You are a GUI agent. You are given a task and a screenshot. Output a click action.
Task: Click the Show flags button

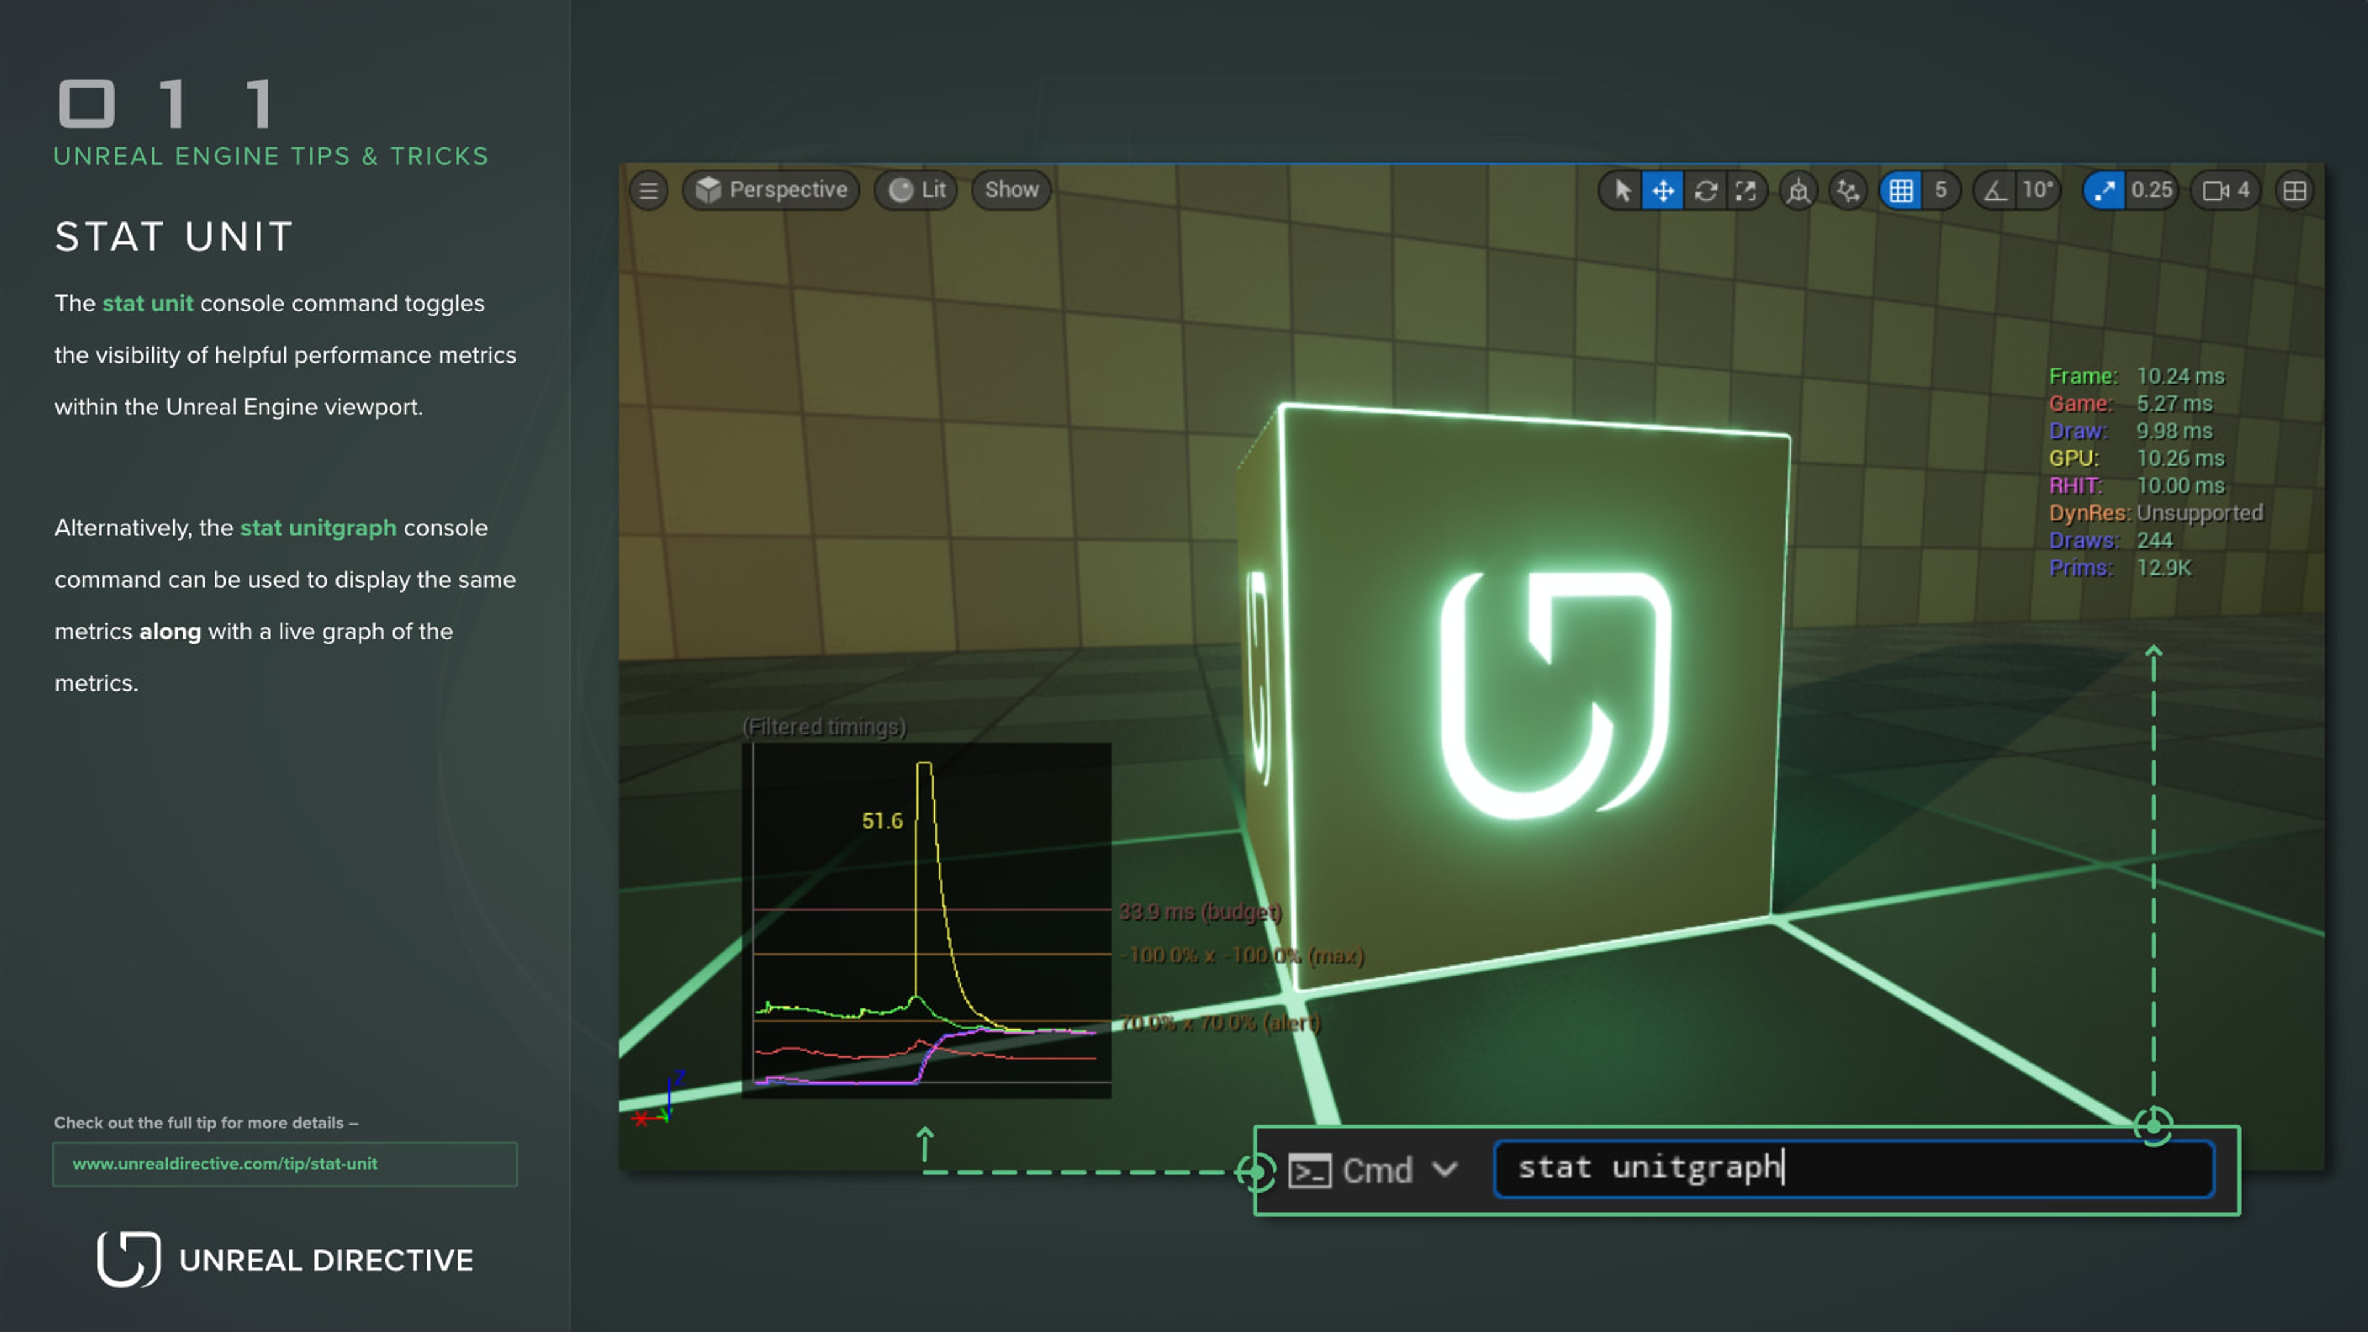coord(1011,191)
